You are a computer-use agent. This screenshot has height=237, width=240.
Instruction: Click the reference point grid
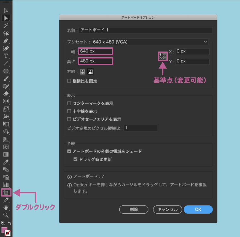coord(163,56)
